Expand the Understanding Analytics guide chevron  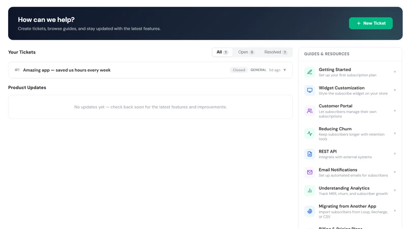[395, 190]
